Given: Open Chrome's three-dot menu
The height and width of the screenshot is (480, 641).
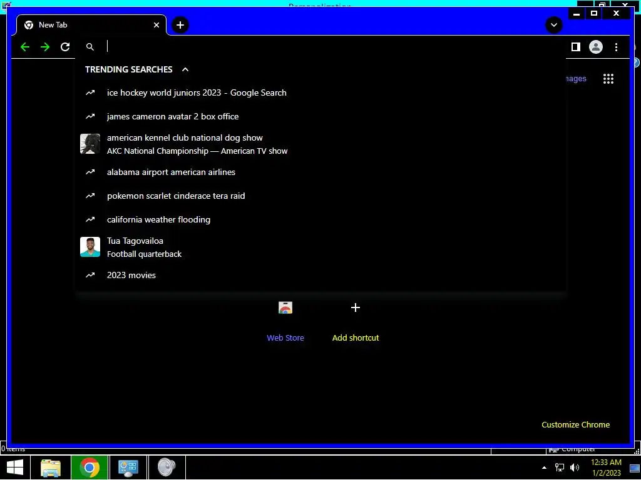Looking at the screenshot, I should [x=616, y=47].
